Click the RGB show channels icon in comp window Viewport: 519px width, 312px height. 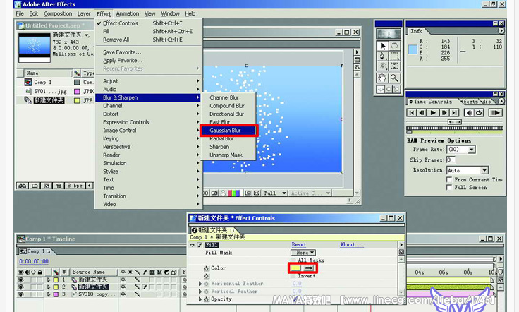[233, 193]
